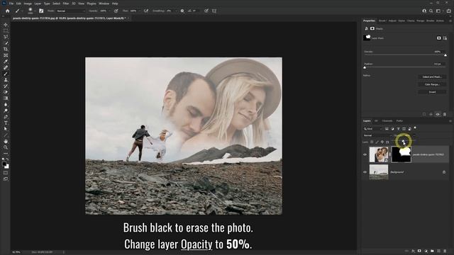Toggle pixel layer filter in Layers
The image size is (454, 255).
pos(387,129)
